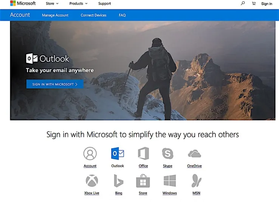Click the Account person icon

(90, 154)
